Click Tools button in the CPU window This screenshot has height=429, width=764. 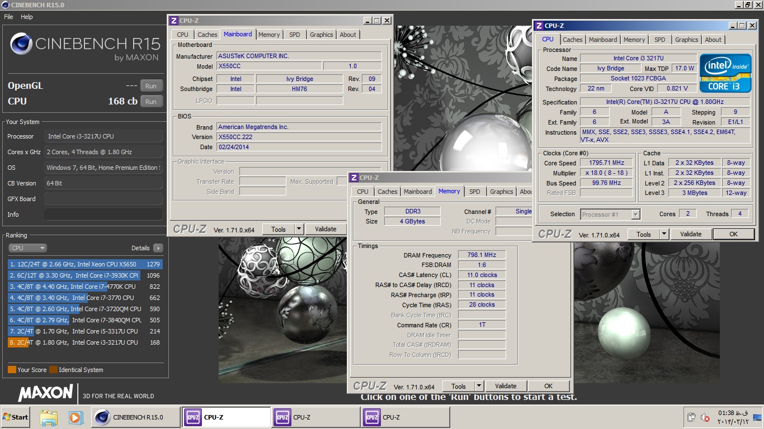[644, 234]
